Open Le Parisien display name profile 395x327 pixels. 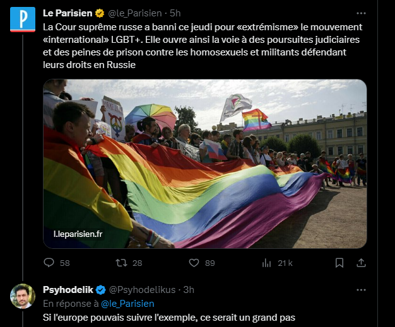click(68, 13)
